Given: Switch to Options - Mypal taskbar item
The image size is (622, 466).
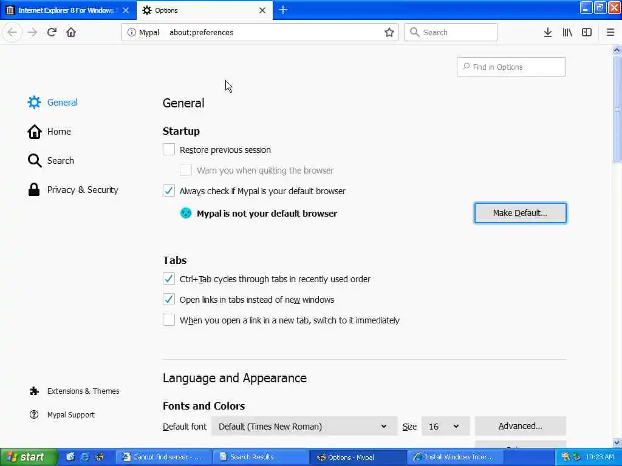Looking at the screenshot, I should [358, 457].
